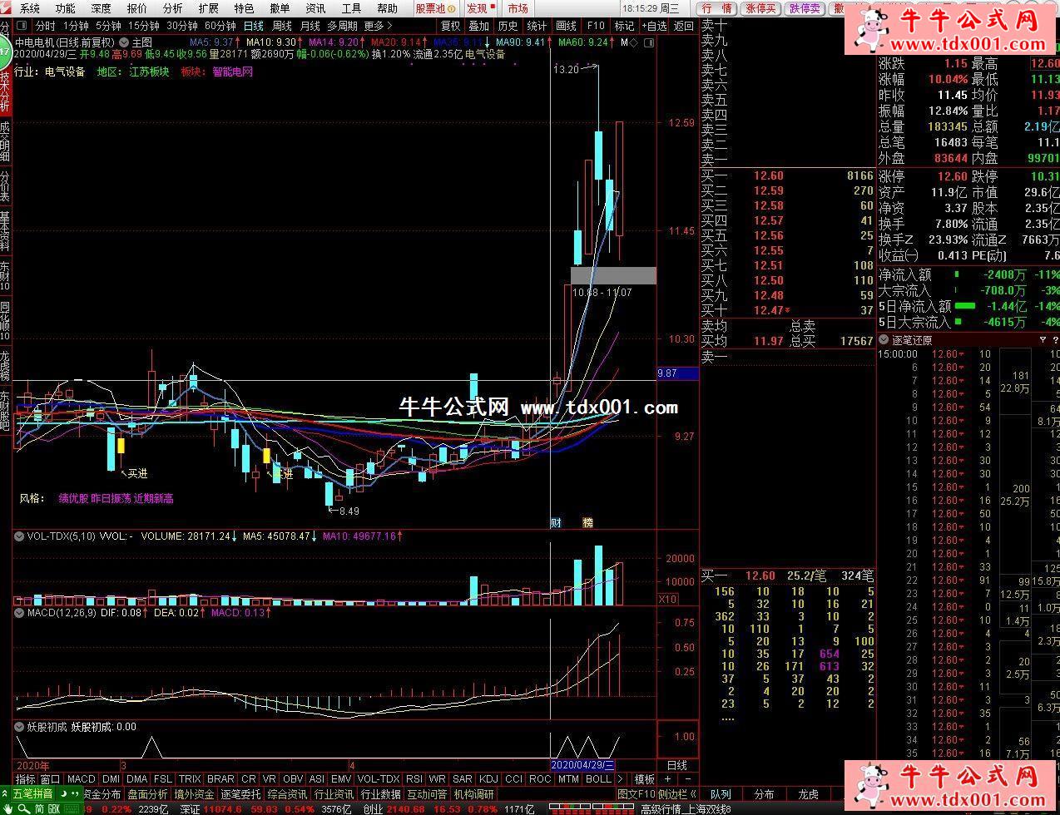The image size is (1060, 815).
Task: Open the 境外资金 info tab
Action: pos(194,794)
